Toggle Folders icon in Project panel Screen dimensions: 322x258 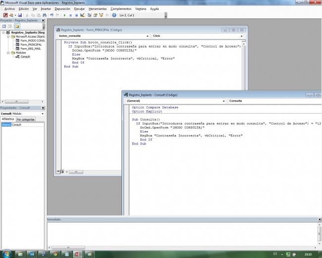(17, 26)
